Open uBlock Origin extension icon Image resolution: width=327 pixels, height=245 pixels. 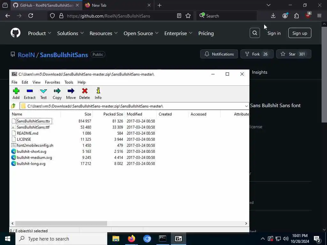click(308, 15)
